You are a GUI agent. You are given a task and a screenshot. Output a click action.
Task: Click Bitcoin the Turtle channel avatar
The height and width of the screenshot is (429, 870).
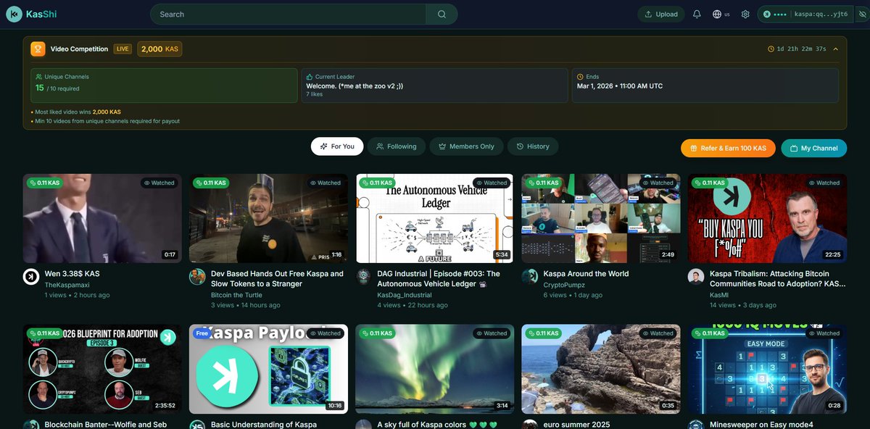point(197,277)
